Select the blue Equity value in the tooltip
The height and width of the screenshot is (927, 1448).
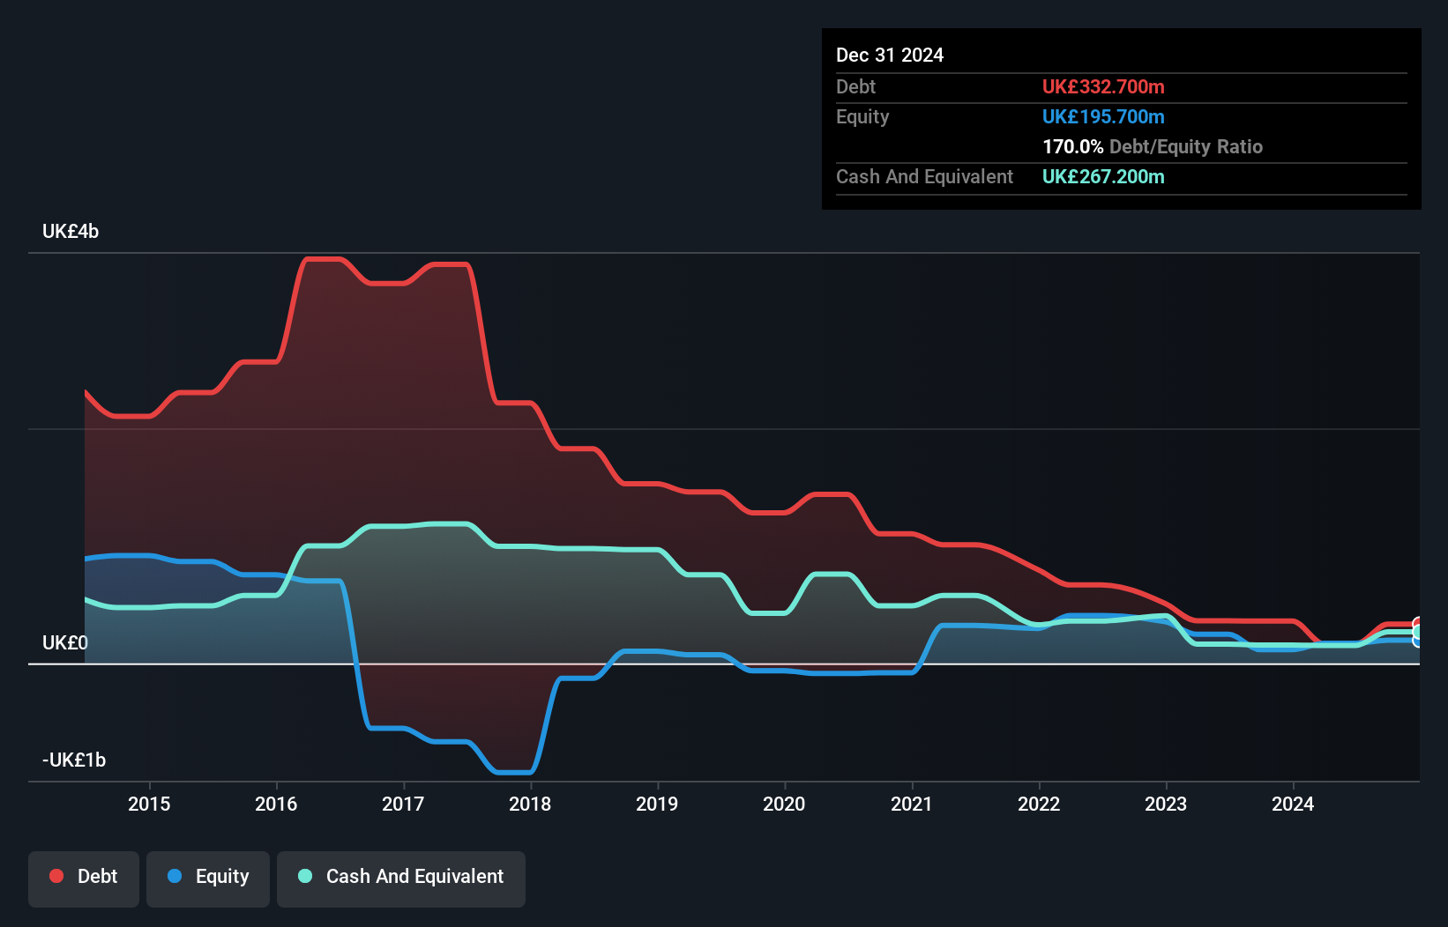click(x=1103, y=116)
